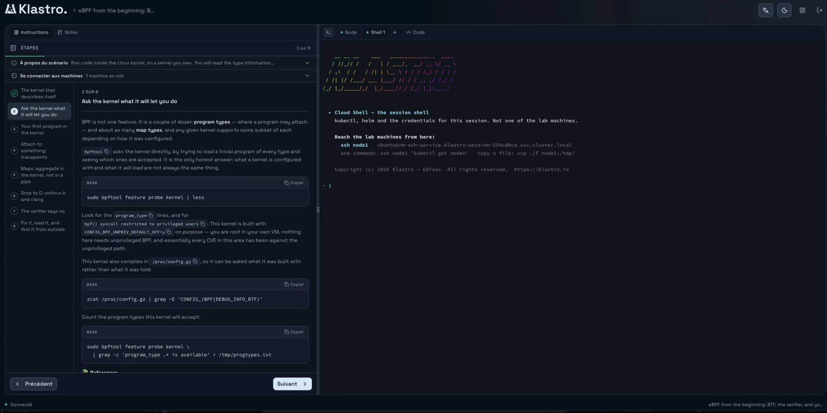The width and height of the screenshot is (827, 413).
Task: Click 'ssh node1' text in terminal
Action: 354,145
